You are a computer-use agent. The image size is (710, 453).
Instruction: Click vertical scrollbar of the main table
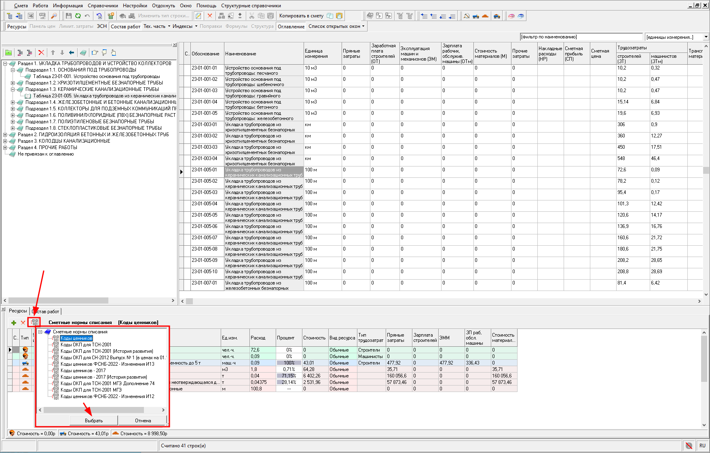pos(706,170)
